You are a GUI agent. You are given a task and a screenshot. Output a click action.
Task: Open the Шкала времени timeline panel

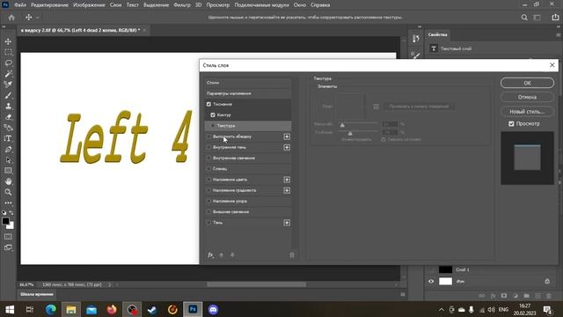click(x=37, y=294)
